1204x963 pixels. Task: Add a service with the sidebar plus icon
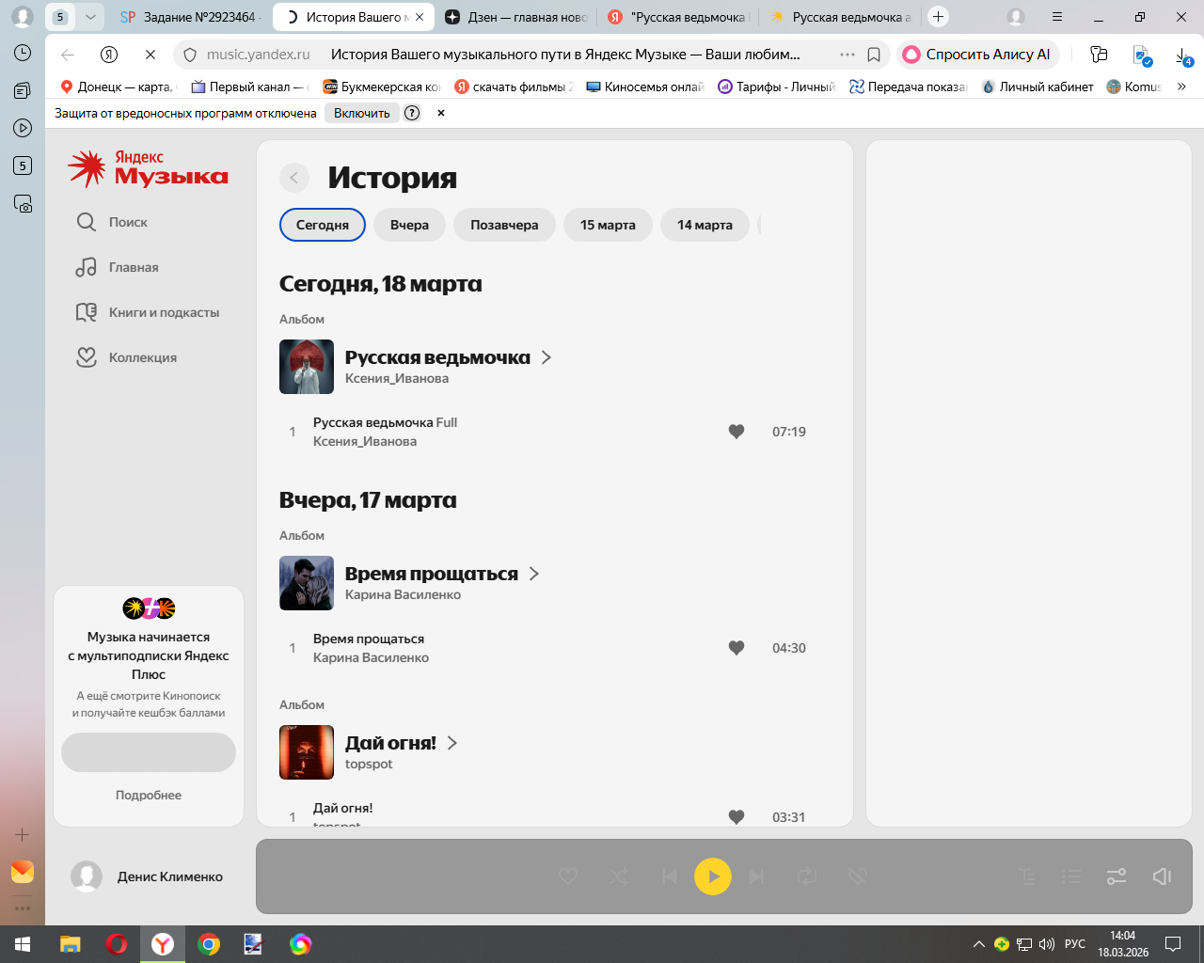point(23,834)
